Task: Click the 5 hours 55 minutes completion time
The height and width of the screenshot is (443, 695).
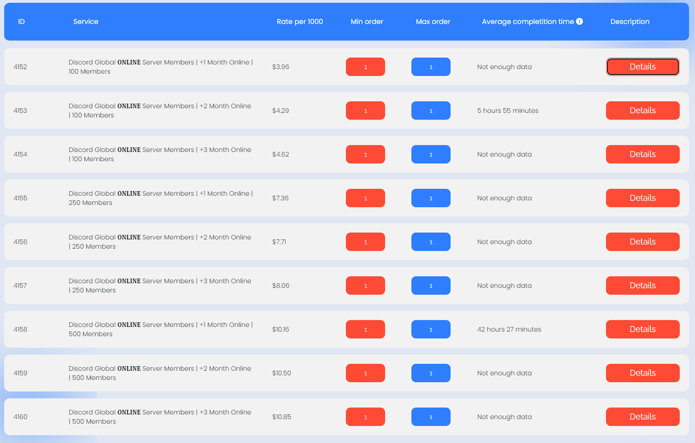Action: click(x=508, y=111)
